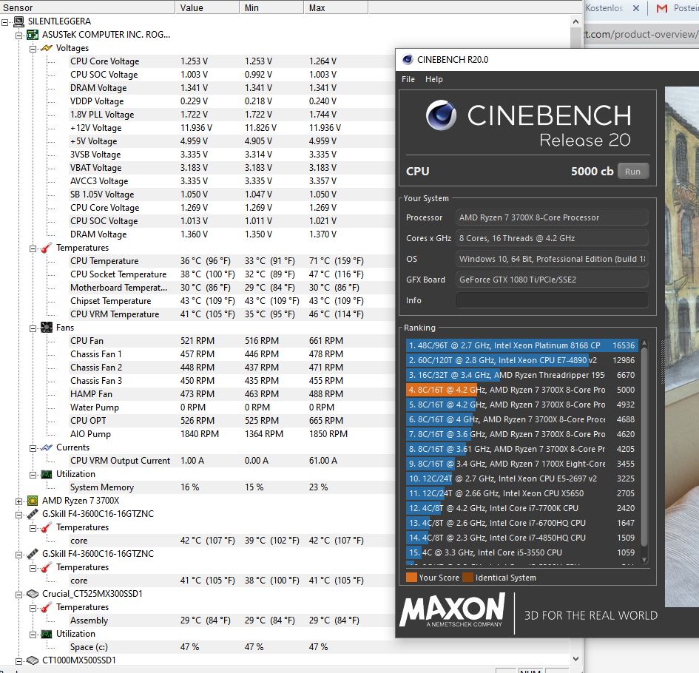Click the Gmail M icon in the browser tab

(663, 9)
